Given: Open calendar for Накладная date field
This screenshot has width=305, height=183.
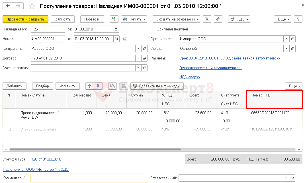Looking at the screenshot, I should [x=116, y=29].
